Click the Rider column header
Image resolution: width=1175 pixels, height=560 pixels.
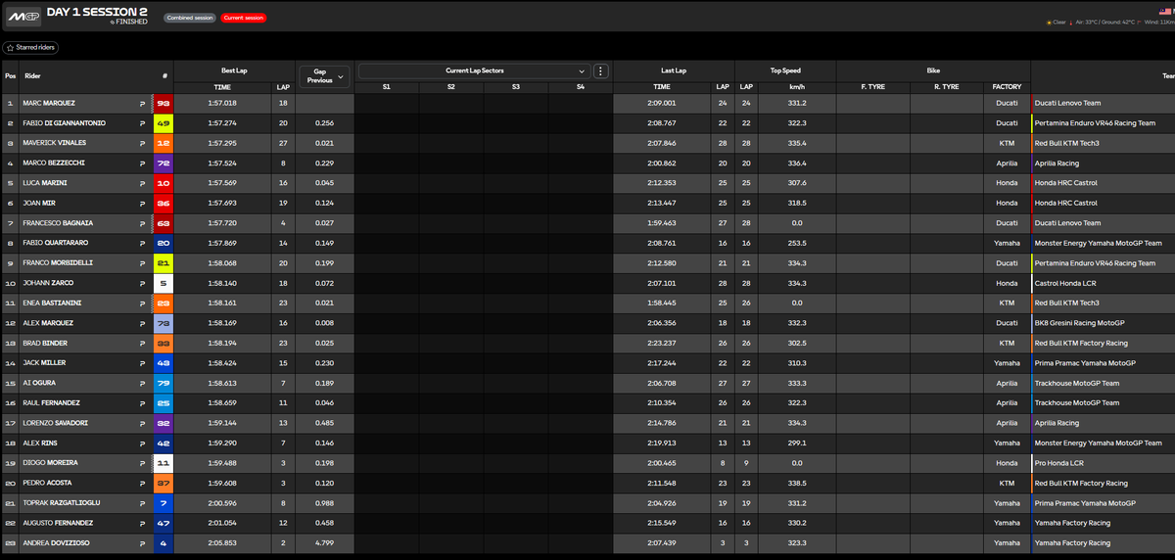tap(33, 75)
